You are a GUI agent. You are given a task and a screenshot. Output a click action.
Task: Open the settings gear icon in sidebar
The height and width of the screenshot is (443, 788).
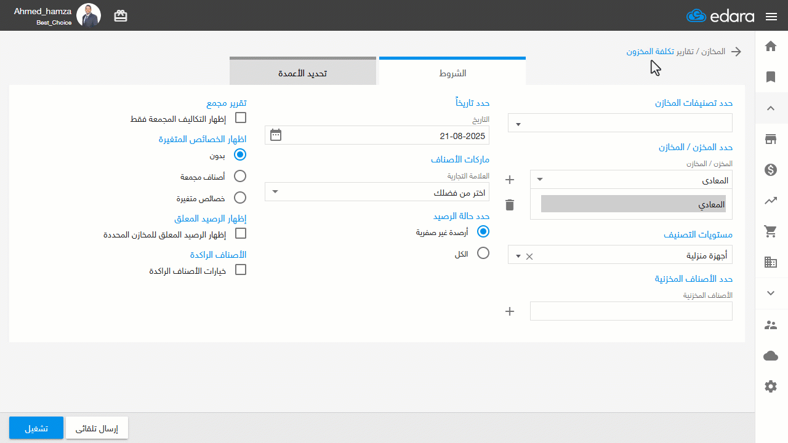click(771, 386)
